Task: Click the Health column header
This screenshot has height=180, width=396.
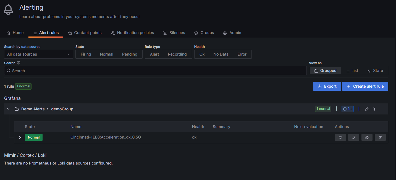Action: [198, 127]
